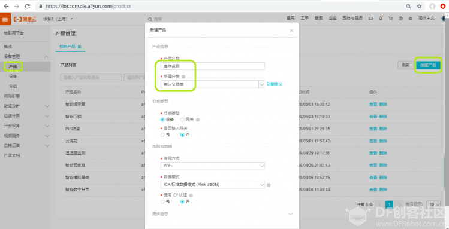
Task: Open the home icon in top bar
Action: tap(411, 19)
